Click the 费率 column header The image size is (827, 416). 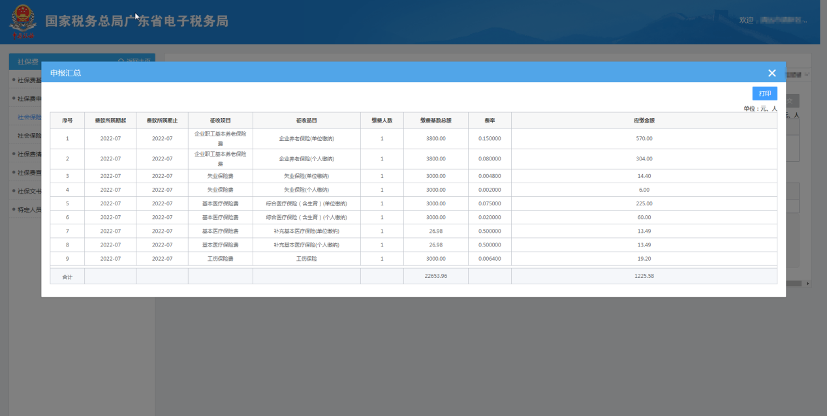pos(489,121)
